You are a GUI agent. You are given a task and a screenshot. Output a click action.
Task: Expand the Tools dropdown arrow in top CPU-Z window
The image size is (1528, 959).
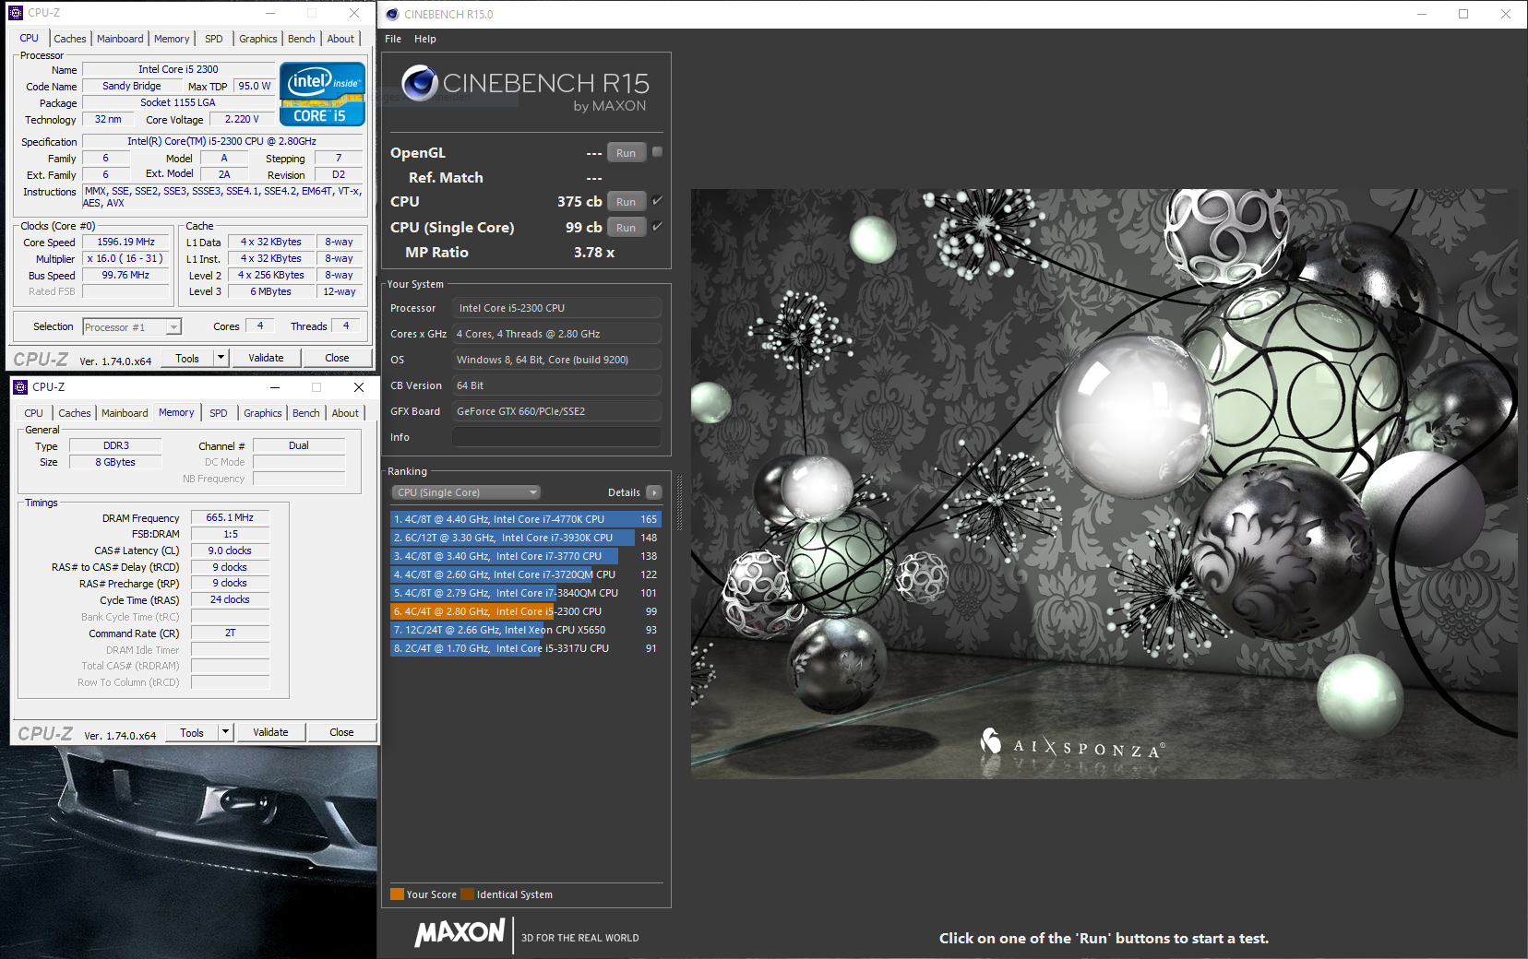pos(221,358)
